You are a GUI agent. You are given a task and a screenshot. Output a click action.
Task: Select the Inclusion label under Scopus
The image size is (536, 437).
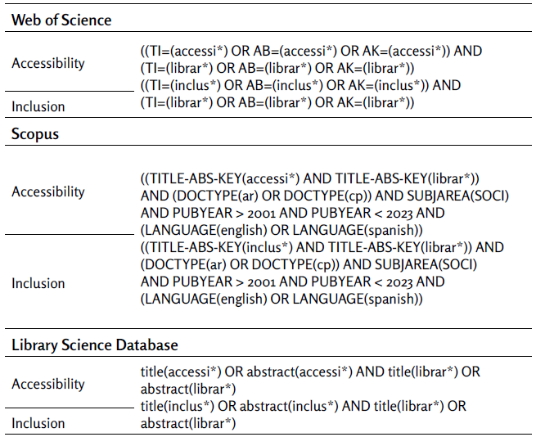pyautogui.click(x=38, y=283)
